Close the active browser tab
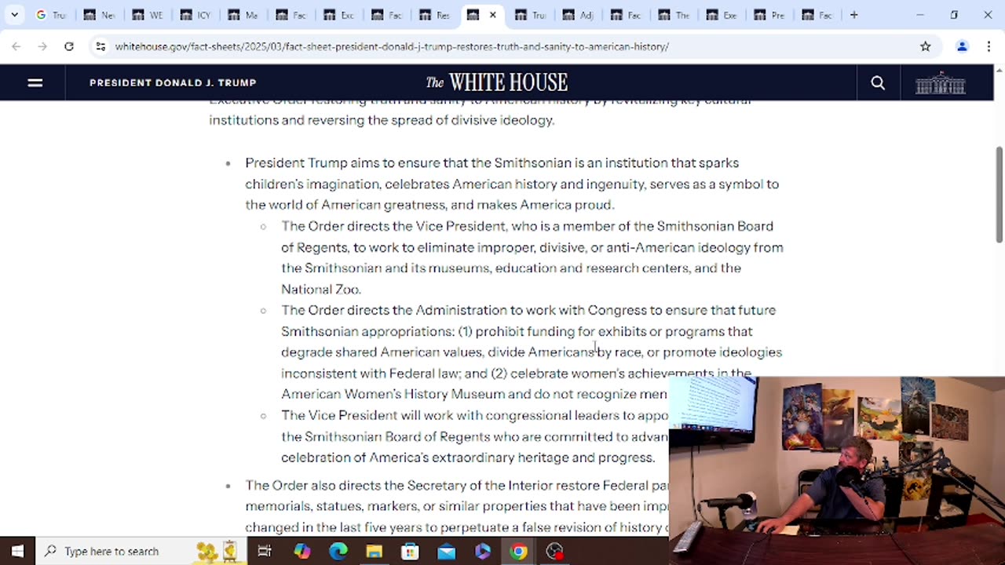Viewport: 1005px width, 565px height. [x=493, y=15]
